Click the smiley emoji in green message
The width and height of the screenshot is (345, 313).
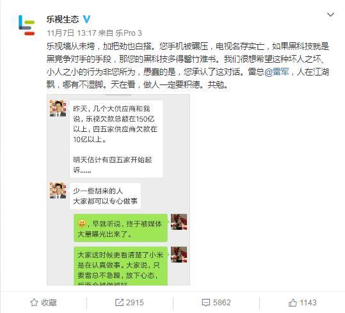[82, 223]
